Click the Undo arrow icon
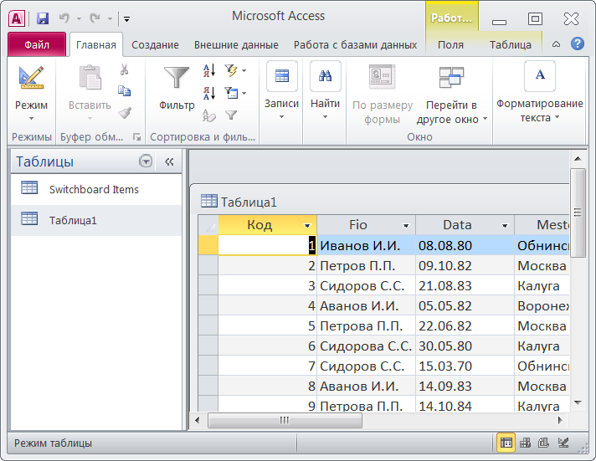The height and width of the screenshot is (461, 596). click(x=64, y=18)
